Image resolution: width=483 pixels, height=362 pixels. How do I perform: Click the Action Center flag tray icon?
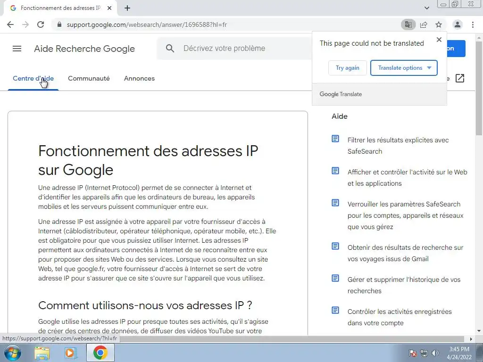(x=413, y=353)
